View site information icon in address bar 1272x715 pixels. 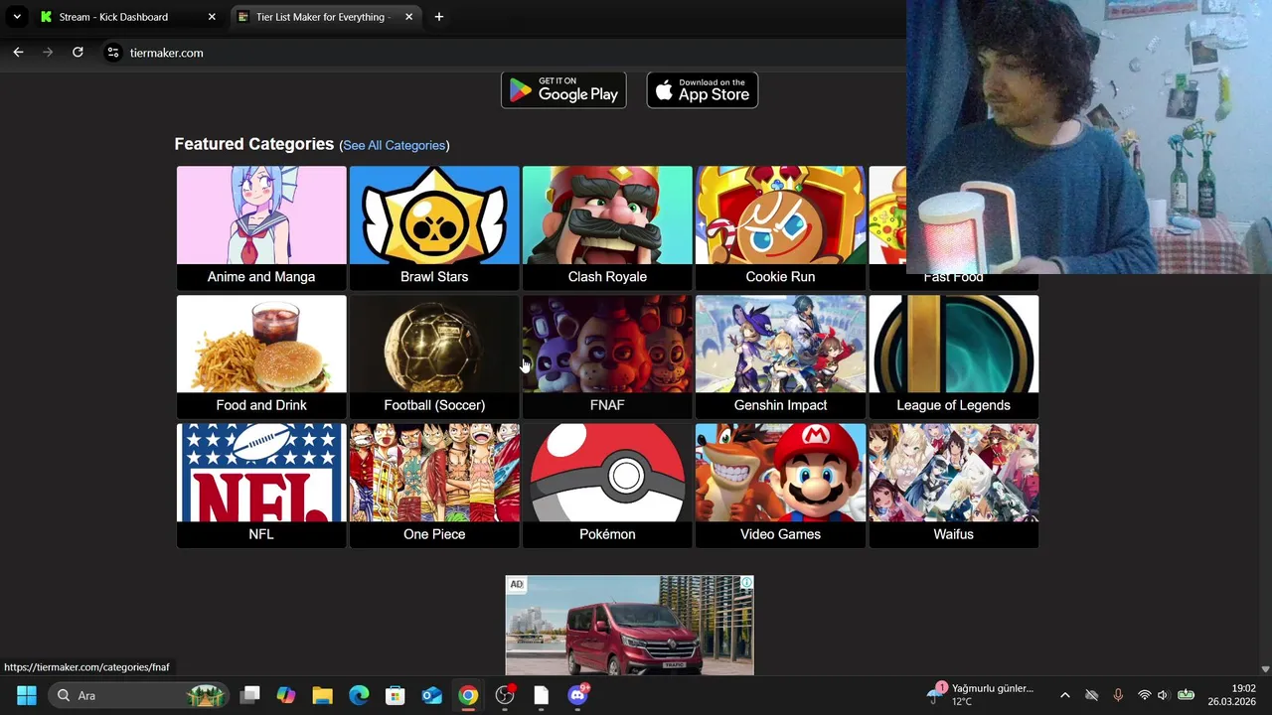(x=113, y=53)
